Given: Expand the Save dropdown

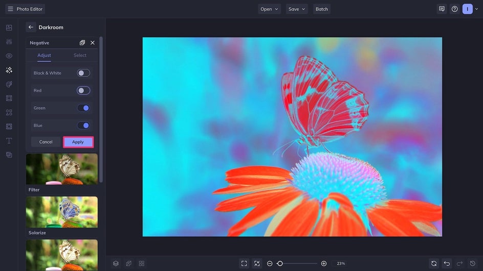Looking at the screenshot, I should [x=297, y=9].
